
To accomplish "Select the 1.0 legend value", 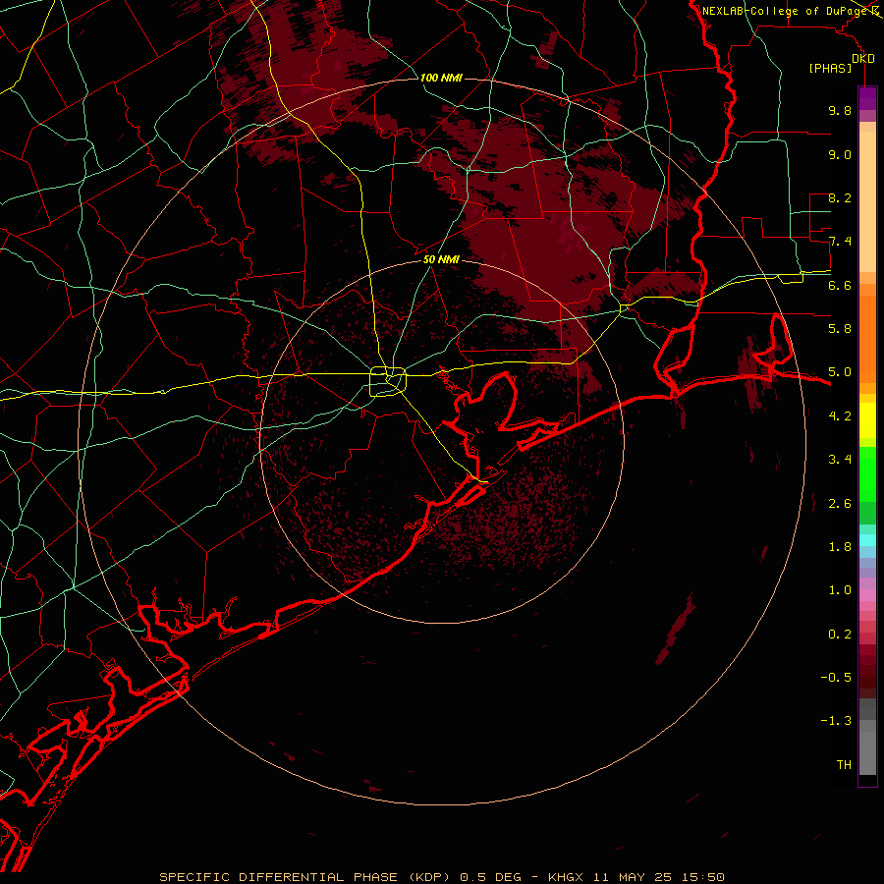I will click(840, 590).
